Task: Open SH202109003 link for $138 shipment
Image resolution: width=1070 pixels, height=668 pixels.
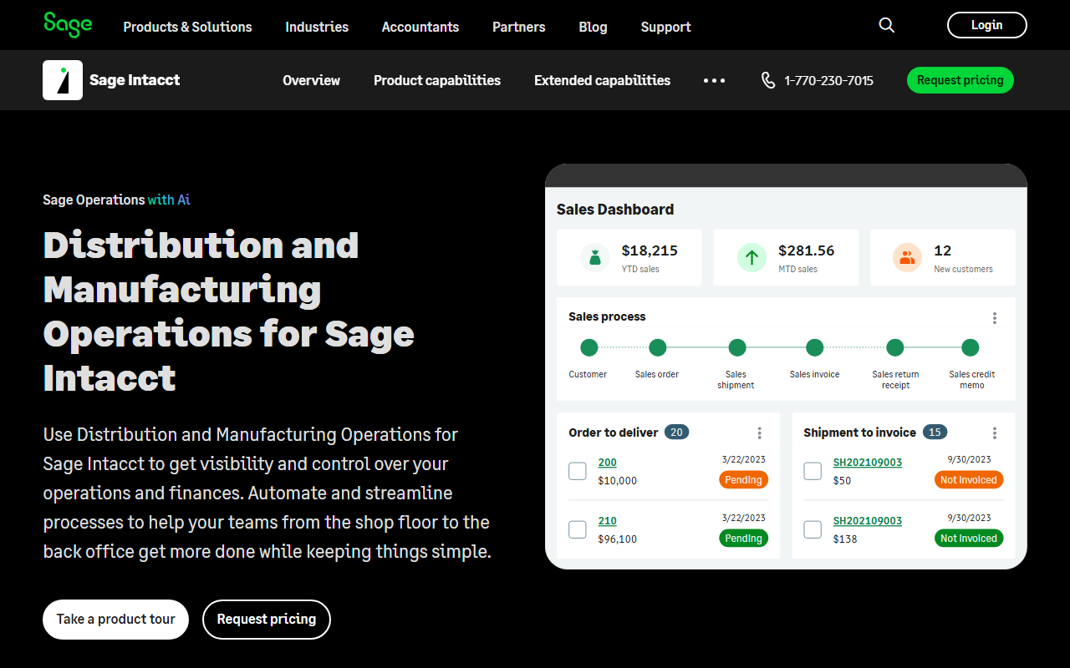Action: [x=868, y=521]
